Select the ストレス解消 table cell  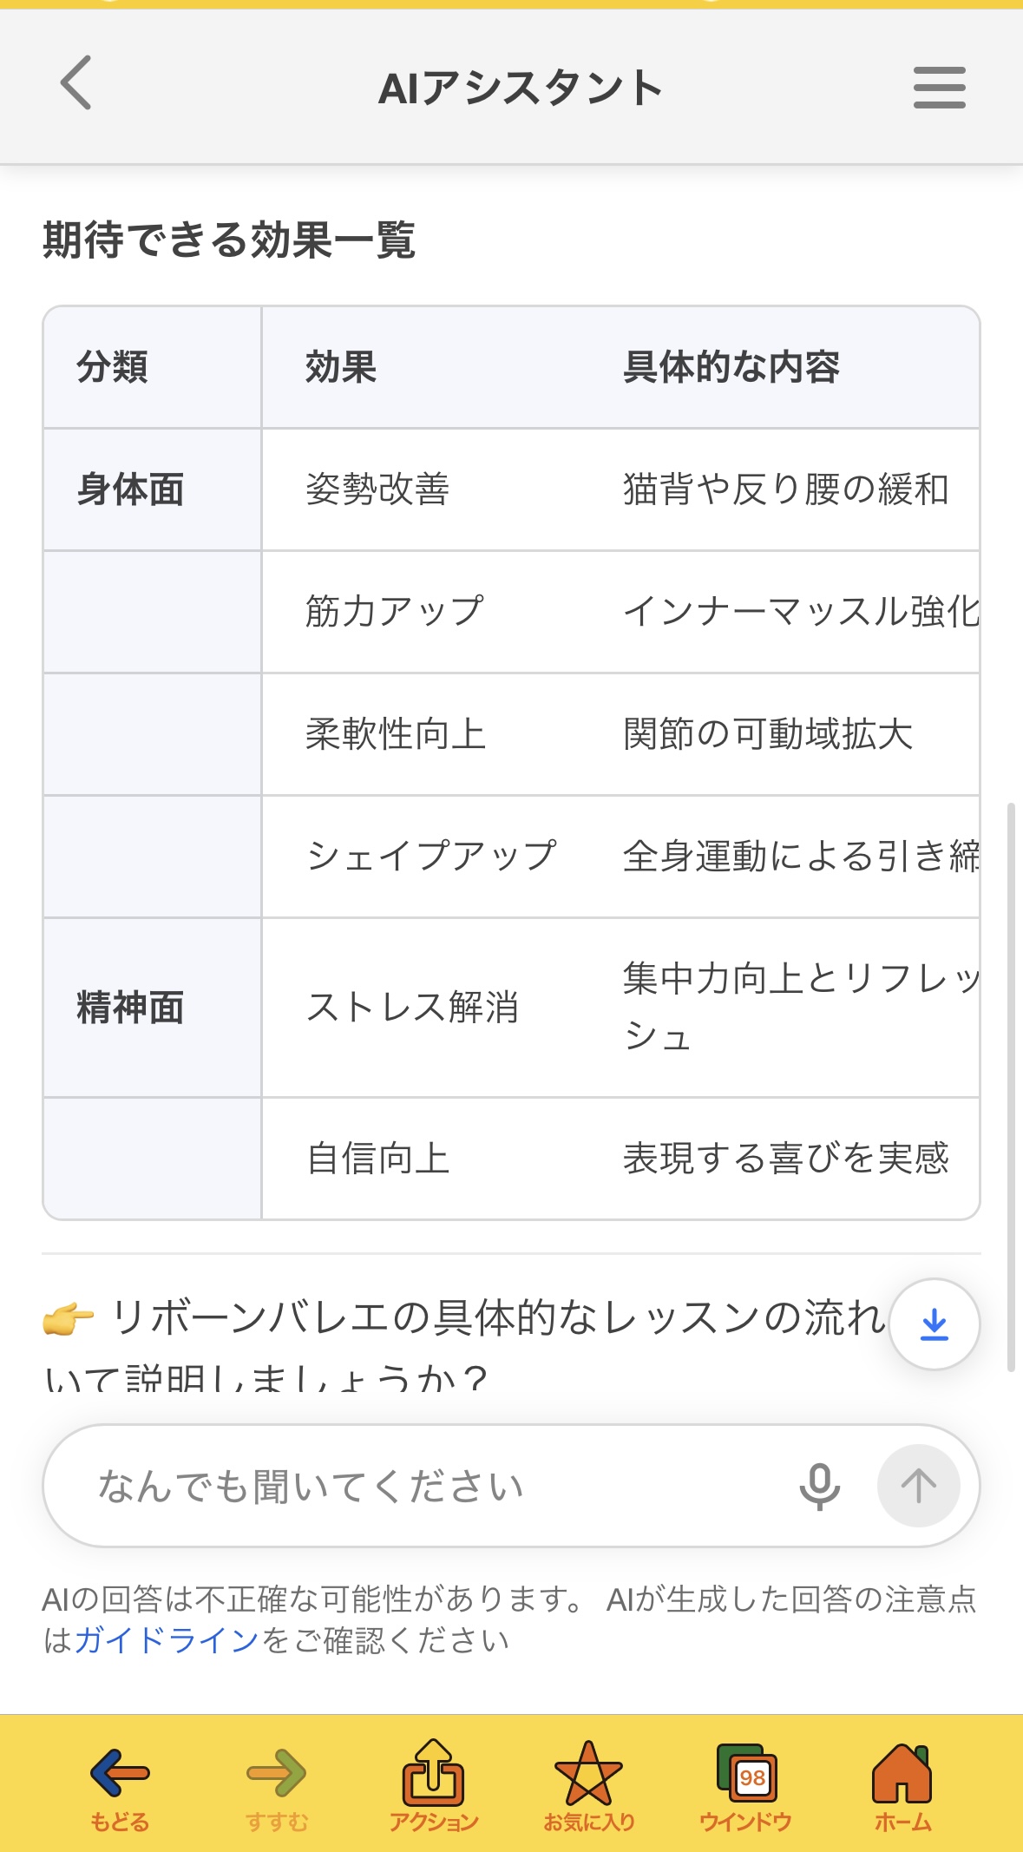(412, 1008)
